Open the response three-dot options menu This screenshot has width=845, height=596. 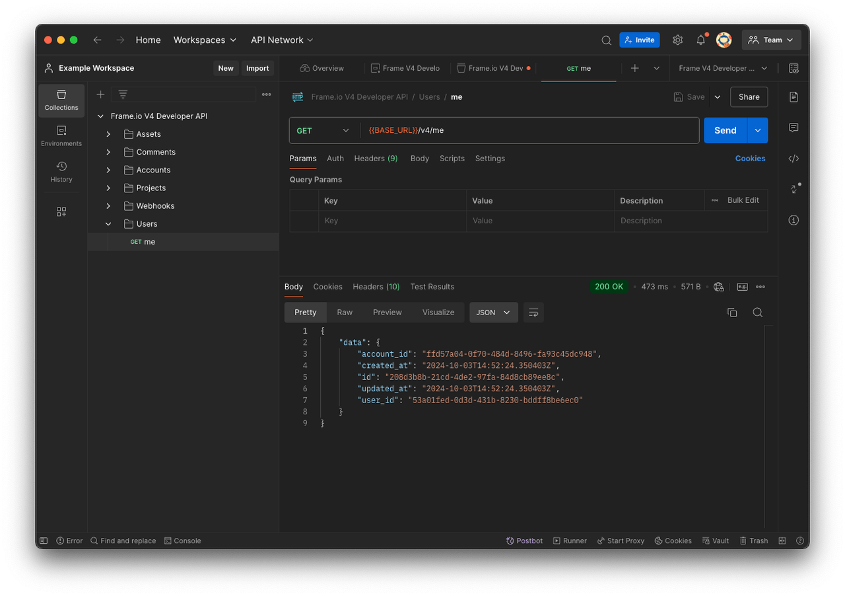point(760,287)
